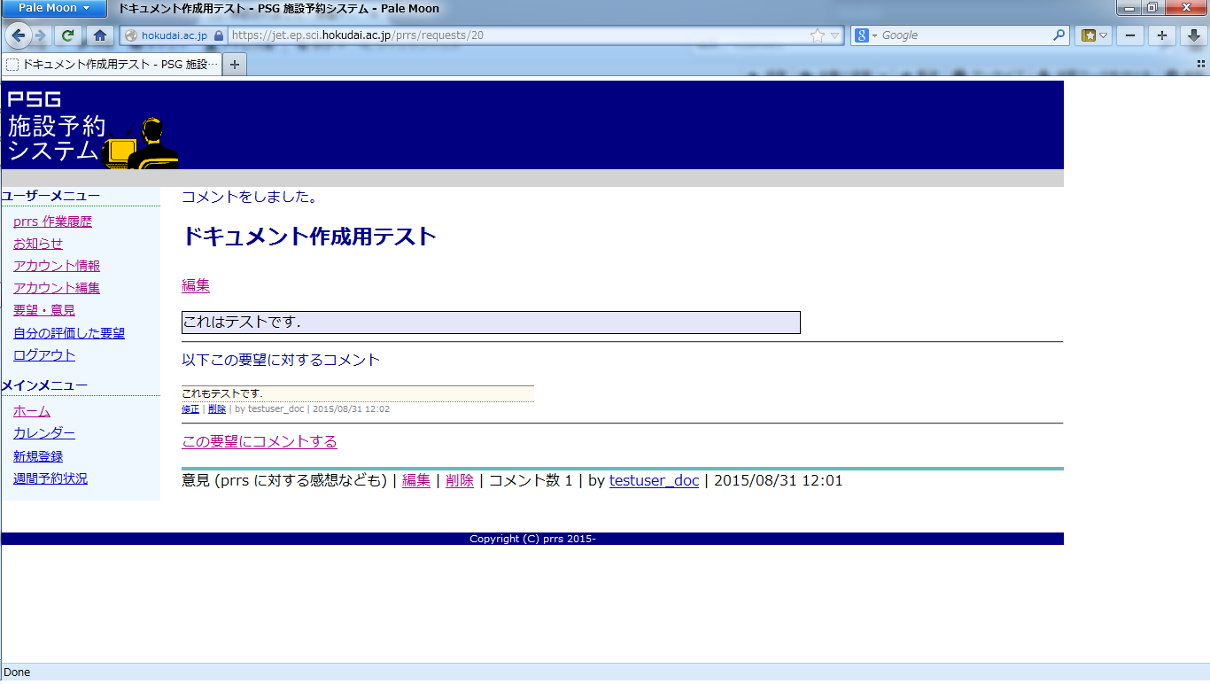Open the お知らせ link
1210x684 pixels.
coord(38,244)
